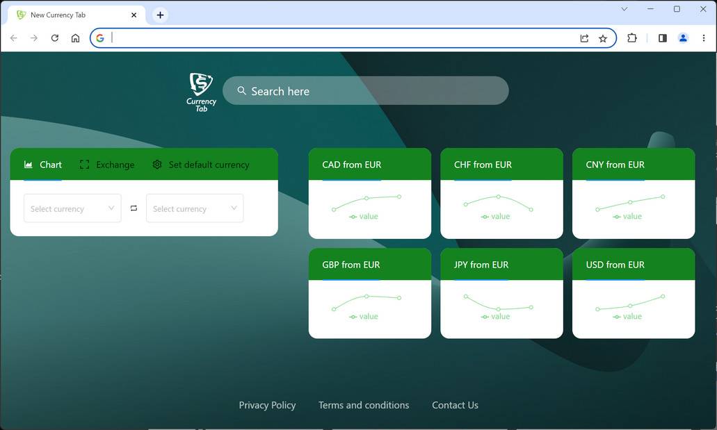Open the second Select currency dropdown
This screenshot has width=717, height=430.
(195, 208)
